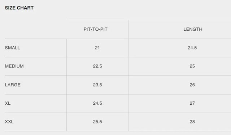Select Large pit-to-pit value 23.5
231x135 pixels.
point(97,85)
